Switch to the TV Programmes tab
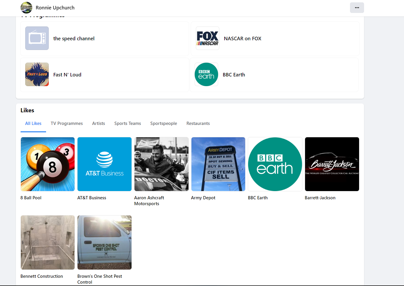 (x=67, y=123)
